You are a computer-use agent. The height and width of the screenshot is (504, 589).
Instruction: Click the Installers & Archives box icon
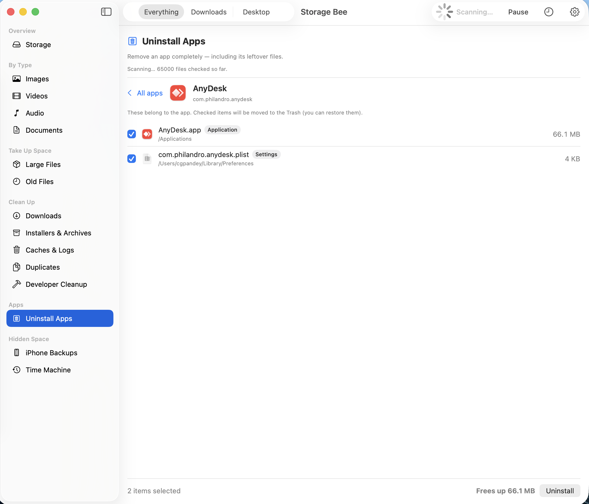pos(17,232)
